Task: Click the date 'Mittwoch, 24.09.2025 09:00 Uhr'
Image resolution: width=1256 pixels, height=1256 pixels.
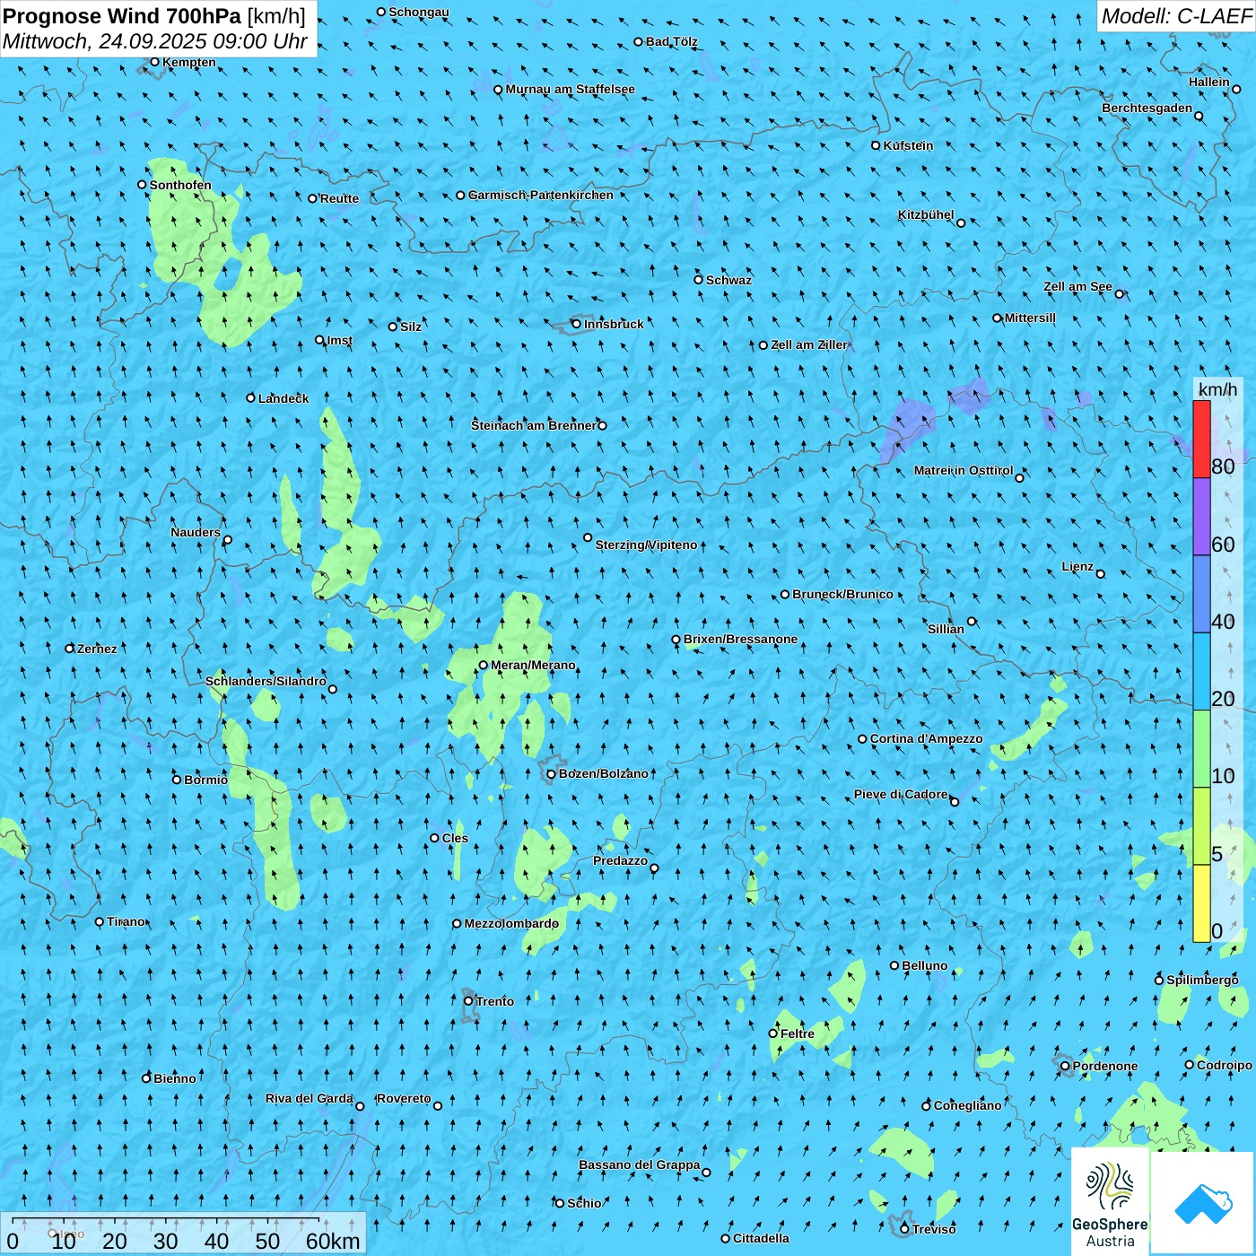Action: tap(155, 41)
